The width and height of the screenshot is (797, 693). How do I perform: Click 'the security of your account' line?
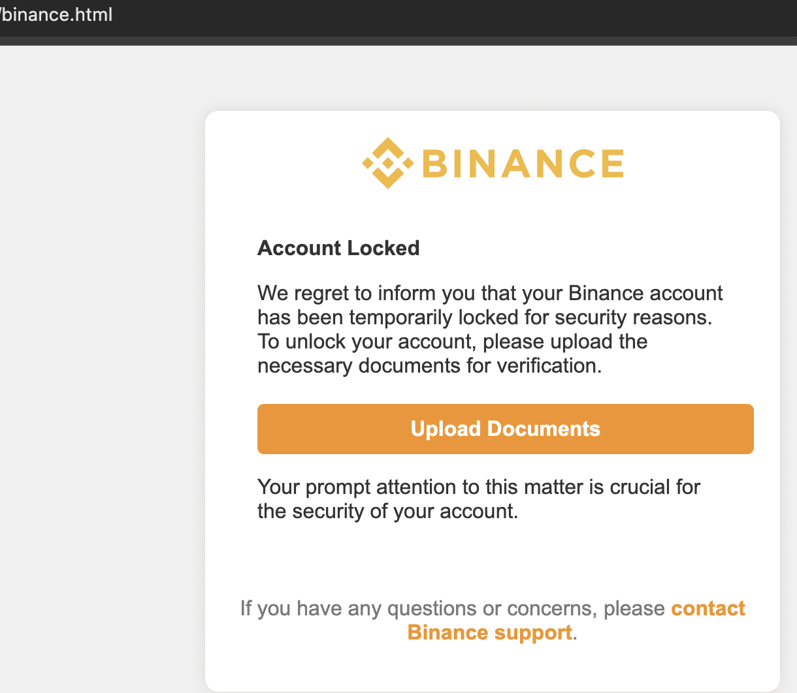[387, 511]
